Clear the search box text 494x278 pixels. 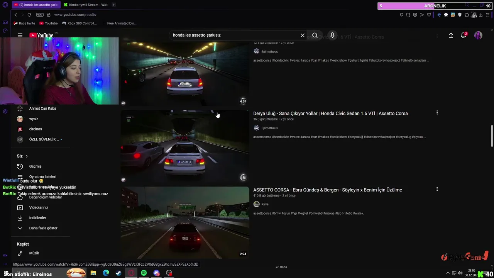pos(303,35)
